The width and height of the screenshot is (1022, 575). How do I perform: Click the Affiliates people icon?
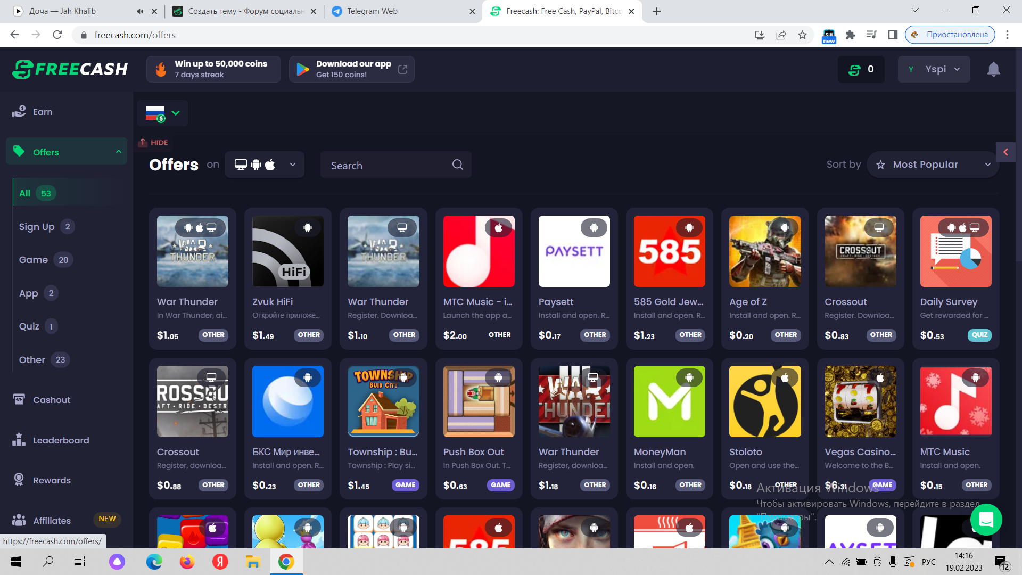click(x=19, y=520)
